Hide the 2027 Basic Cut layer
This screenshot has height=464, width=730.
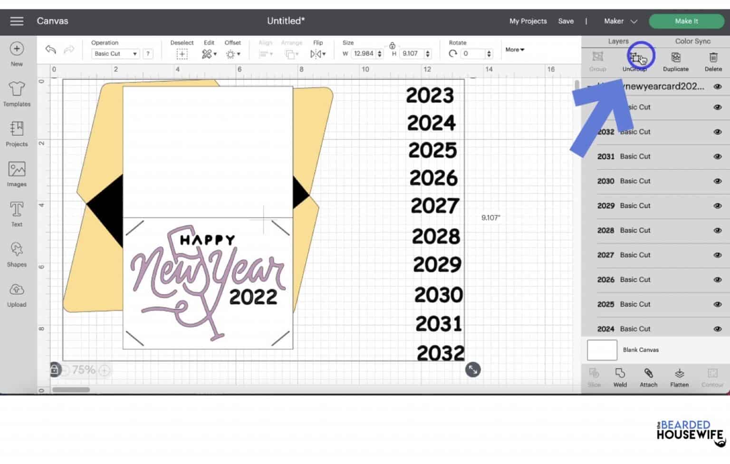718,255
